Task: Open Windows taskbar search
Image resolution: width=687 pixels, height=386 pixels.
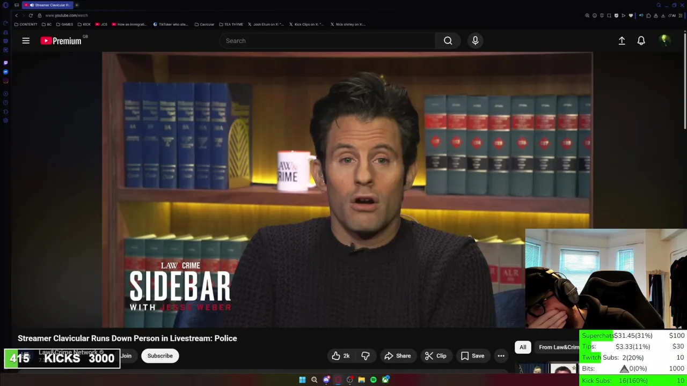Action: (314, 380)
